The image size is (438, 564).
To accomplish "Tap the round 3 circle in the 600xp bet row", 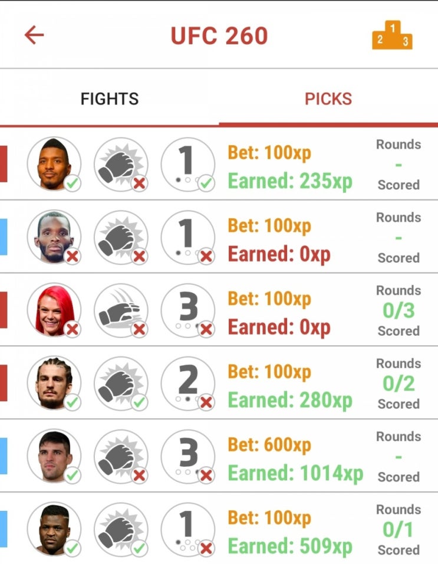I will point(188,455).
